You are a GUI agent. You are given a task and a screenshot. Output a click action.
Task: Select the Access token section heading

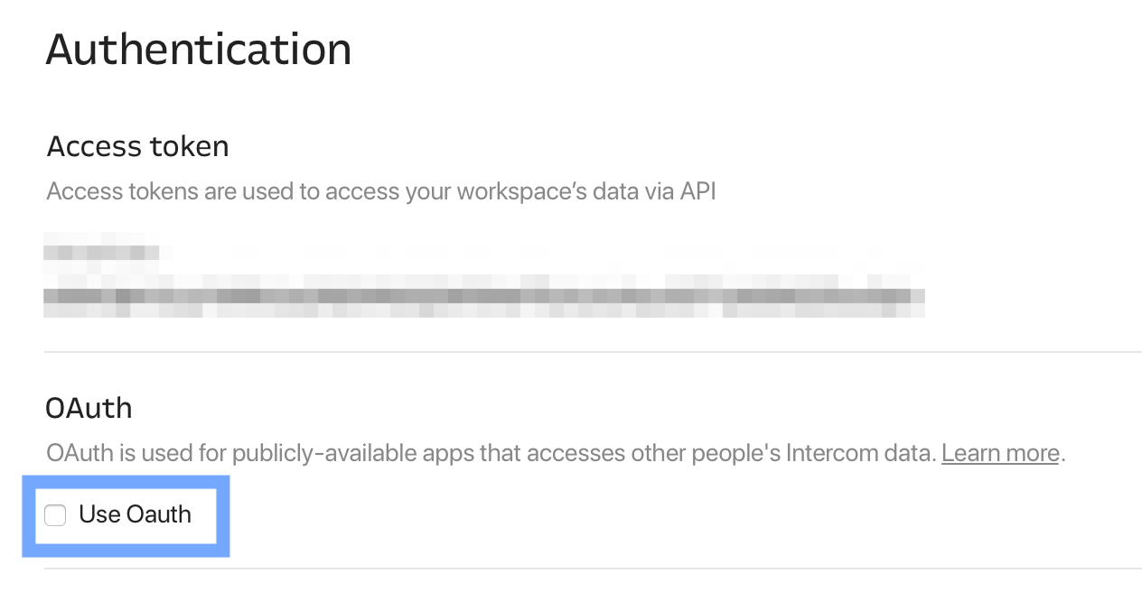(x=137, y=146)
